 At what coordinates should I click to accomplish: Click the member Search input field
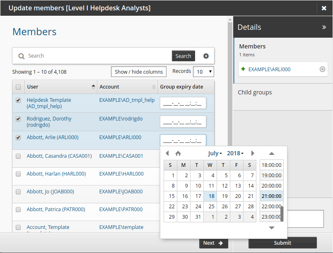point(97,56)
